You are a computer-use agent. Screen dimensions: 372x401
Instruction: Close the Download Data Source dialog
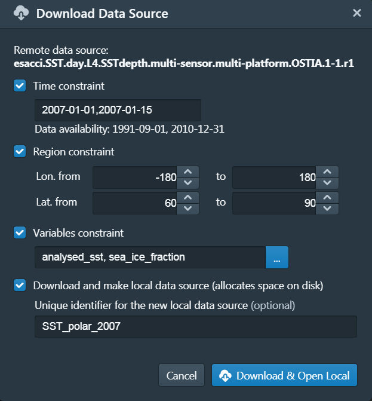(x=356, y=13)
